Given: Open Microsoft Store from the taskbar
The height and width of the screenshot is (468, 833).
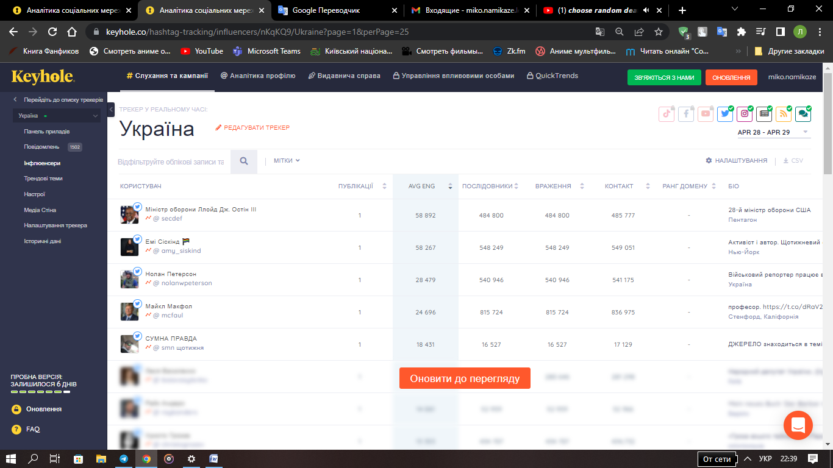Looking at the screenshot, I should coord(79,459).
